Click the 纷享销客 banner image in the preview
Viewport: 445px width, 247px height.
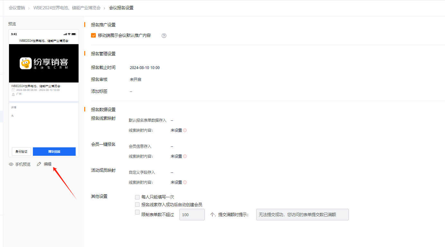point(44,63)
